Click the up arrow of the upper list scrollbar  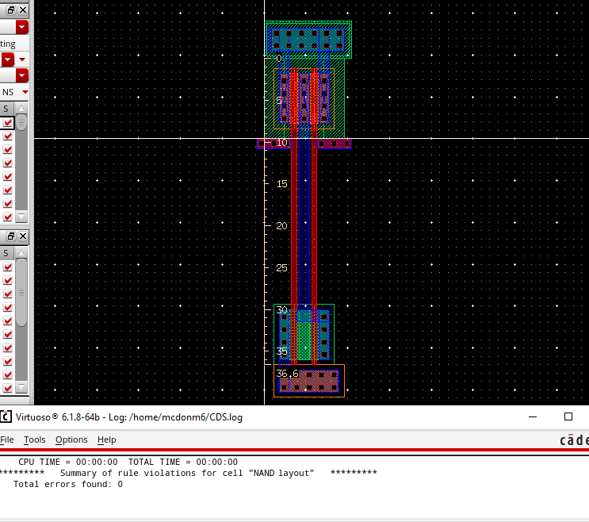21,109
